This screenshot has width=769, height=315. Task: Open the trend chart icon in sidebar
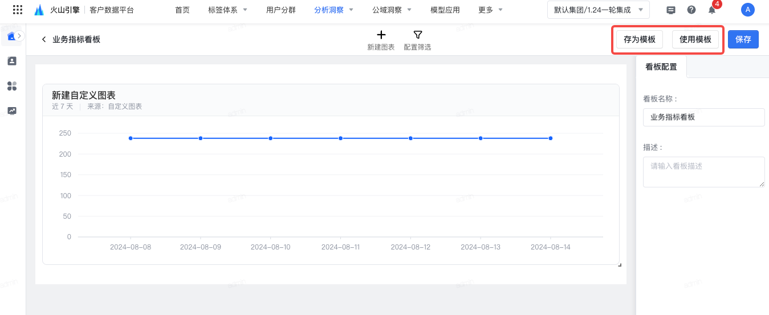click(x=12, y=111)
